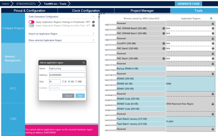Screen dimensions: 218x136
Task: Click lock icon on Reserved row at 0x200A0000
Action: click(x=213, y=74)
